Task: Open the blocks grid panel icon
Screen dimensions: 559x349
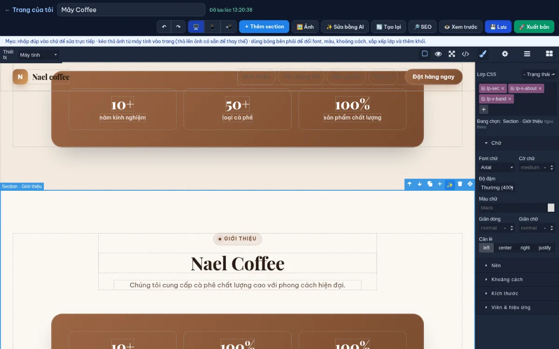Action: (549, 54)
